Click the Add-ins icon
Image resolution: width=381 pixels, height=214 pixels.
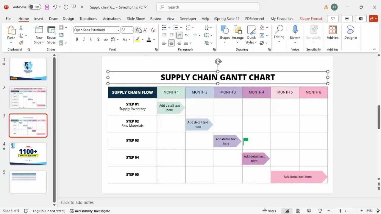click(x=332, y=30)
